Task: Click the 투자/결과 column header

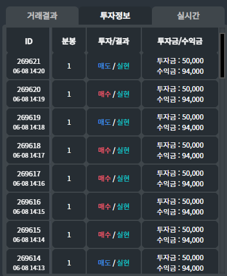Action: point(114,41)
